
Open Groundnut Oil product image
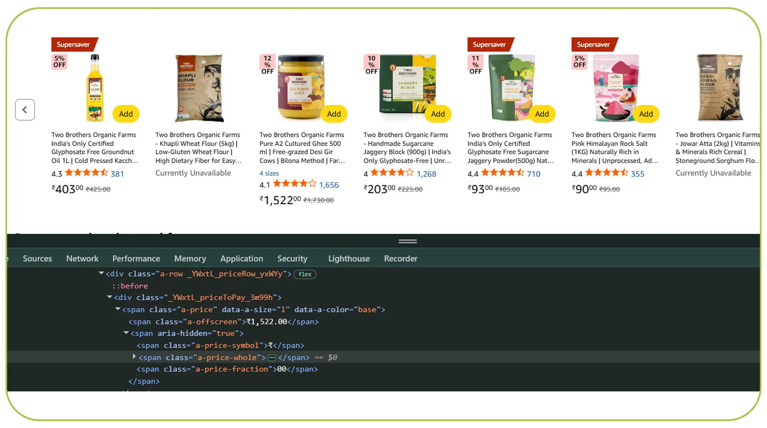[x=95, y=88]
